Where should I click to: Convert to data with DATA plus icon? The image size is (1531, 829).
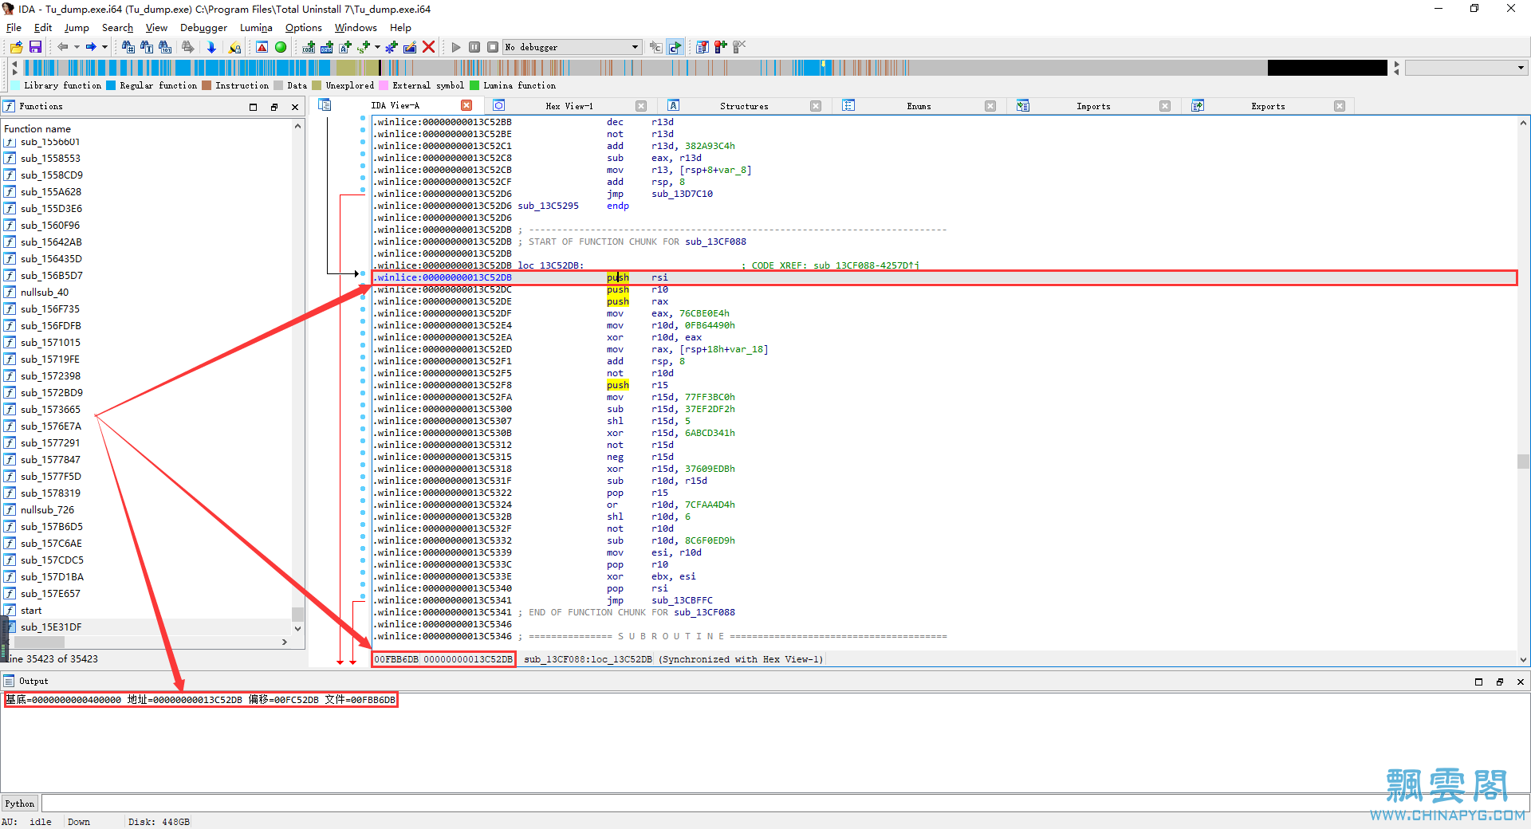click(x=327, y=47)
